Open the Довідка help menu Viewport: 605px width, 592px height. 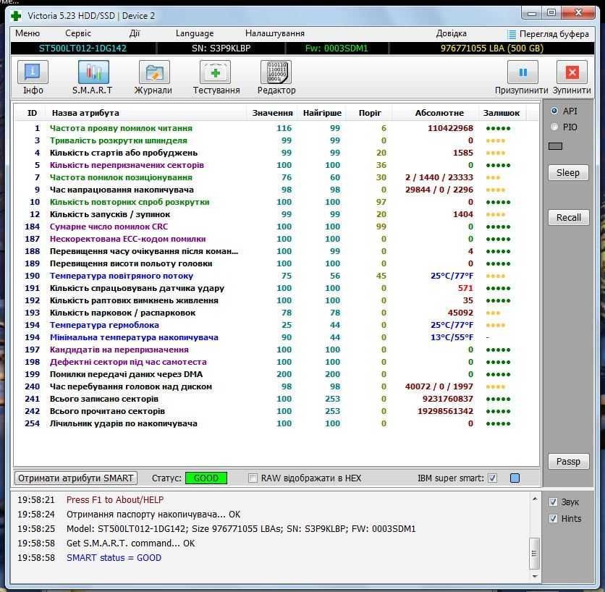(451, 33)
